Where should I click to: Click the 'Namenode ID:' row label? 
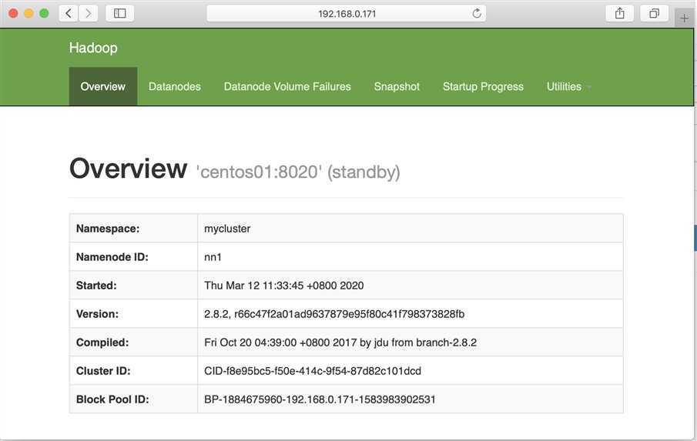(x=112, y=257)
